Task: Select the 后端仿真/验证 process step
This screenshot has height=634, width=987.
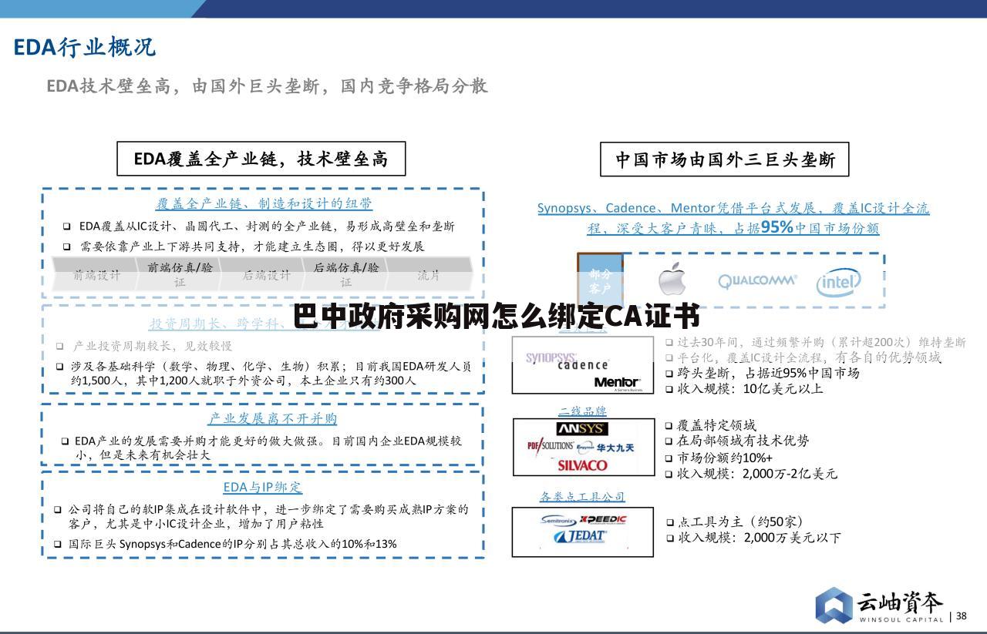Action: tap(346, 275)
